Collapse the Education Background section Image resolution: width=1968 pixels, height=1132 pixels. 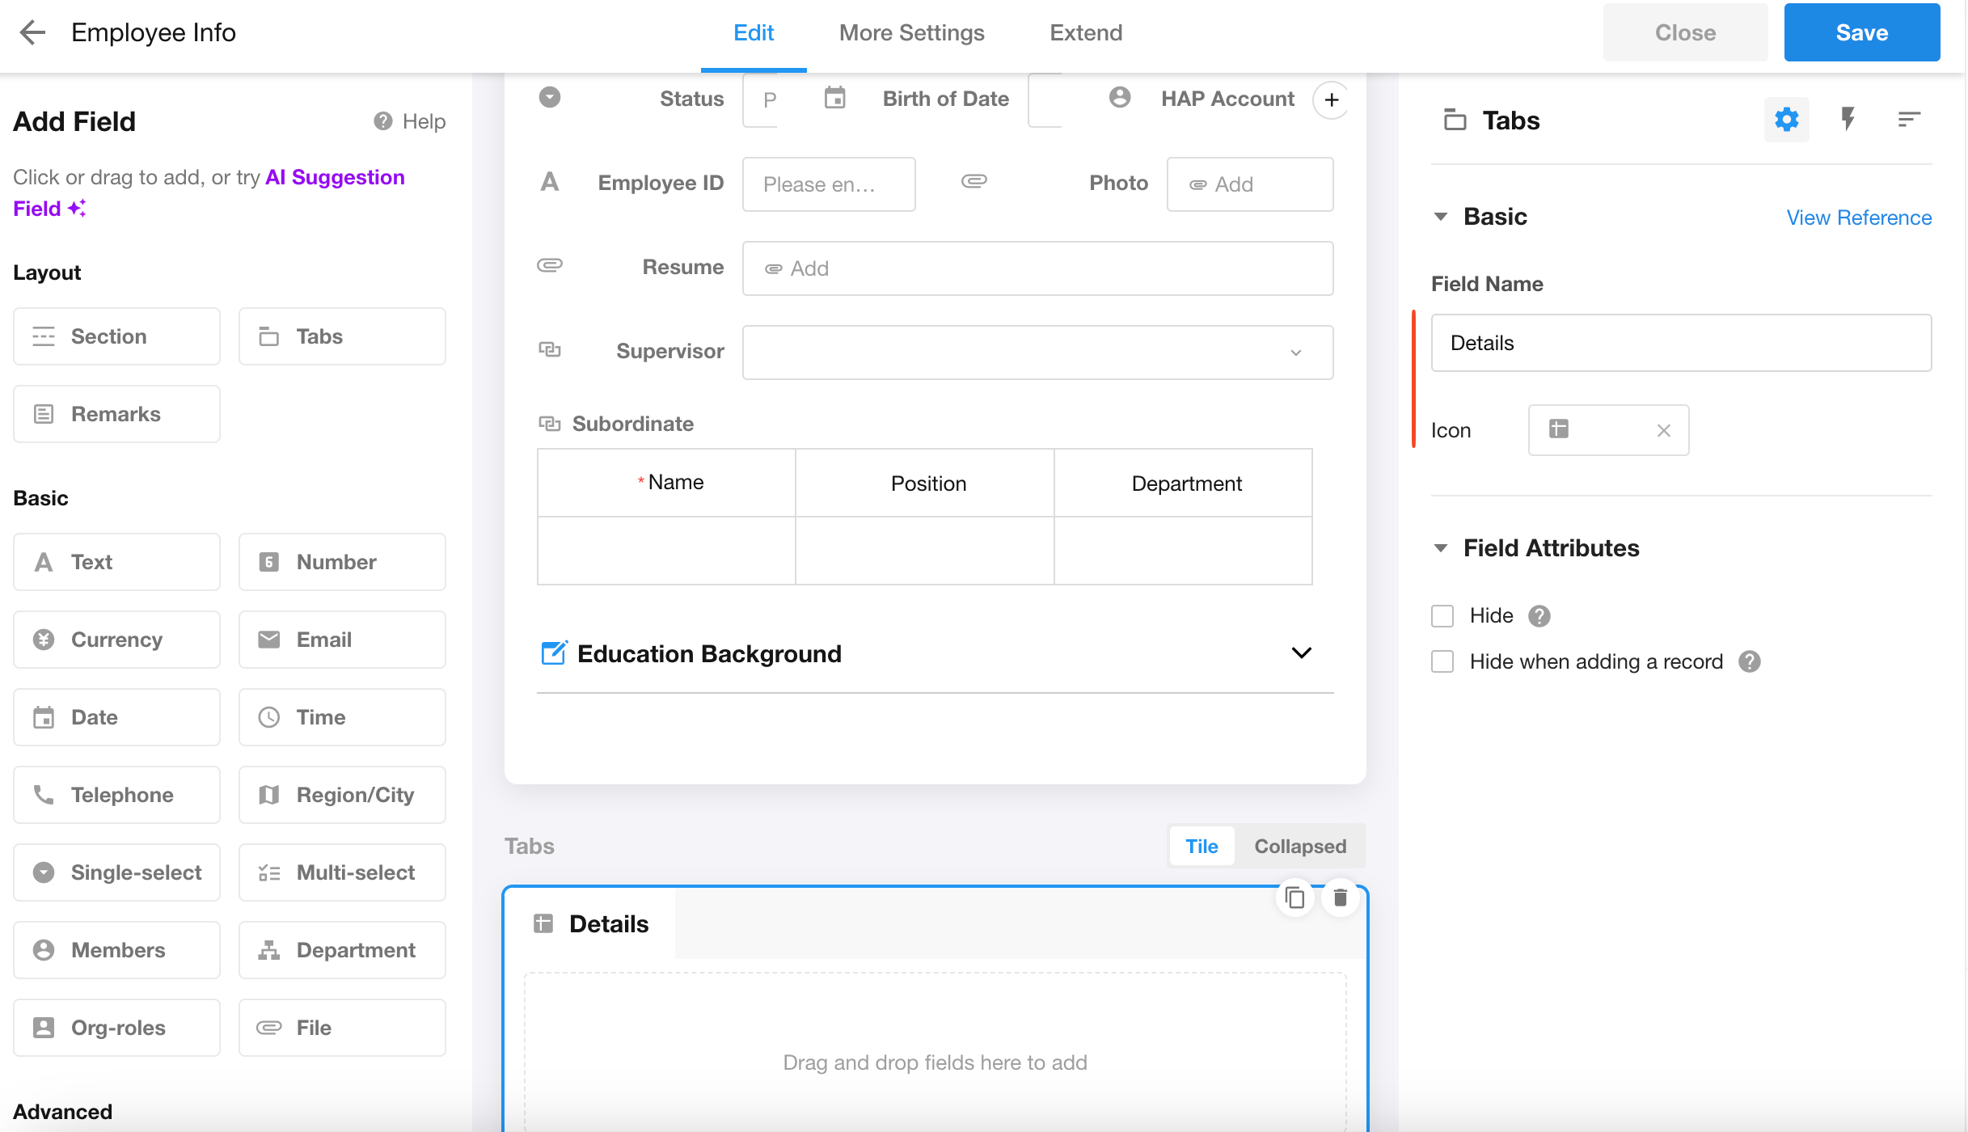[1301, 653]
